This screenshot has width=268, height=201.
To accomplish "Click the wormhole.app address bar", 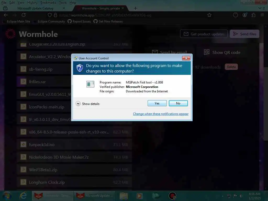I will pos(126,15).
